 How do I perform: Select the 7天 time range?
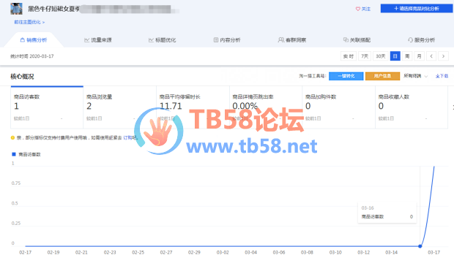point(365,56)
